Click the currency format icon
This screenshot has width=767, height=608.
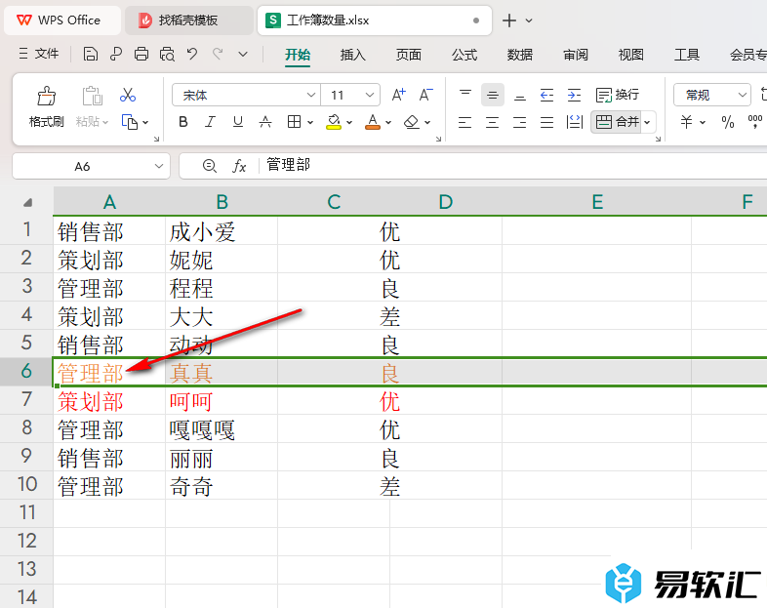[686, 122]
